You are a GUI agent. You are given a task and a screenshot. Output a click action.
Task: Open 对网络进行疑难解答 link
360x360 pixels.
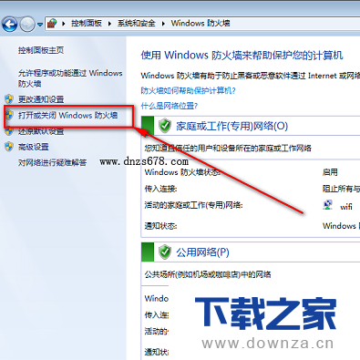pyautogui.click(x=52, y=162)
